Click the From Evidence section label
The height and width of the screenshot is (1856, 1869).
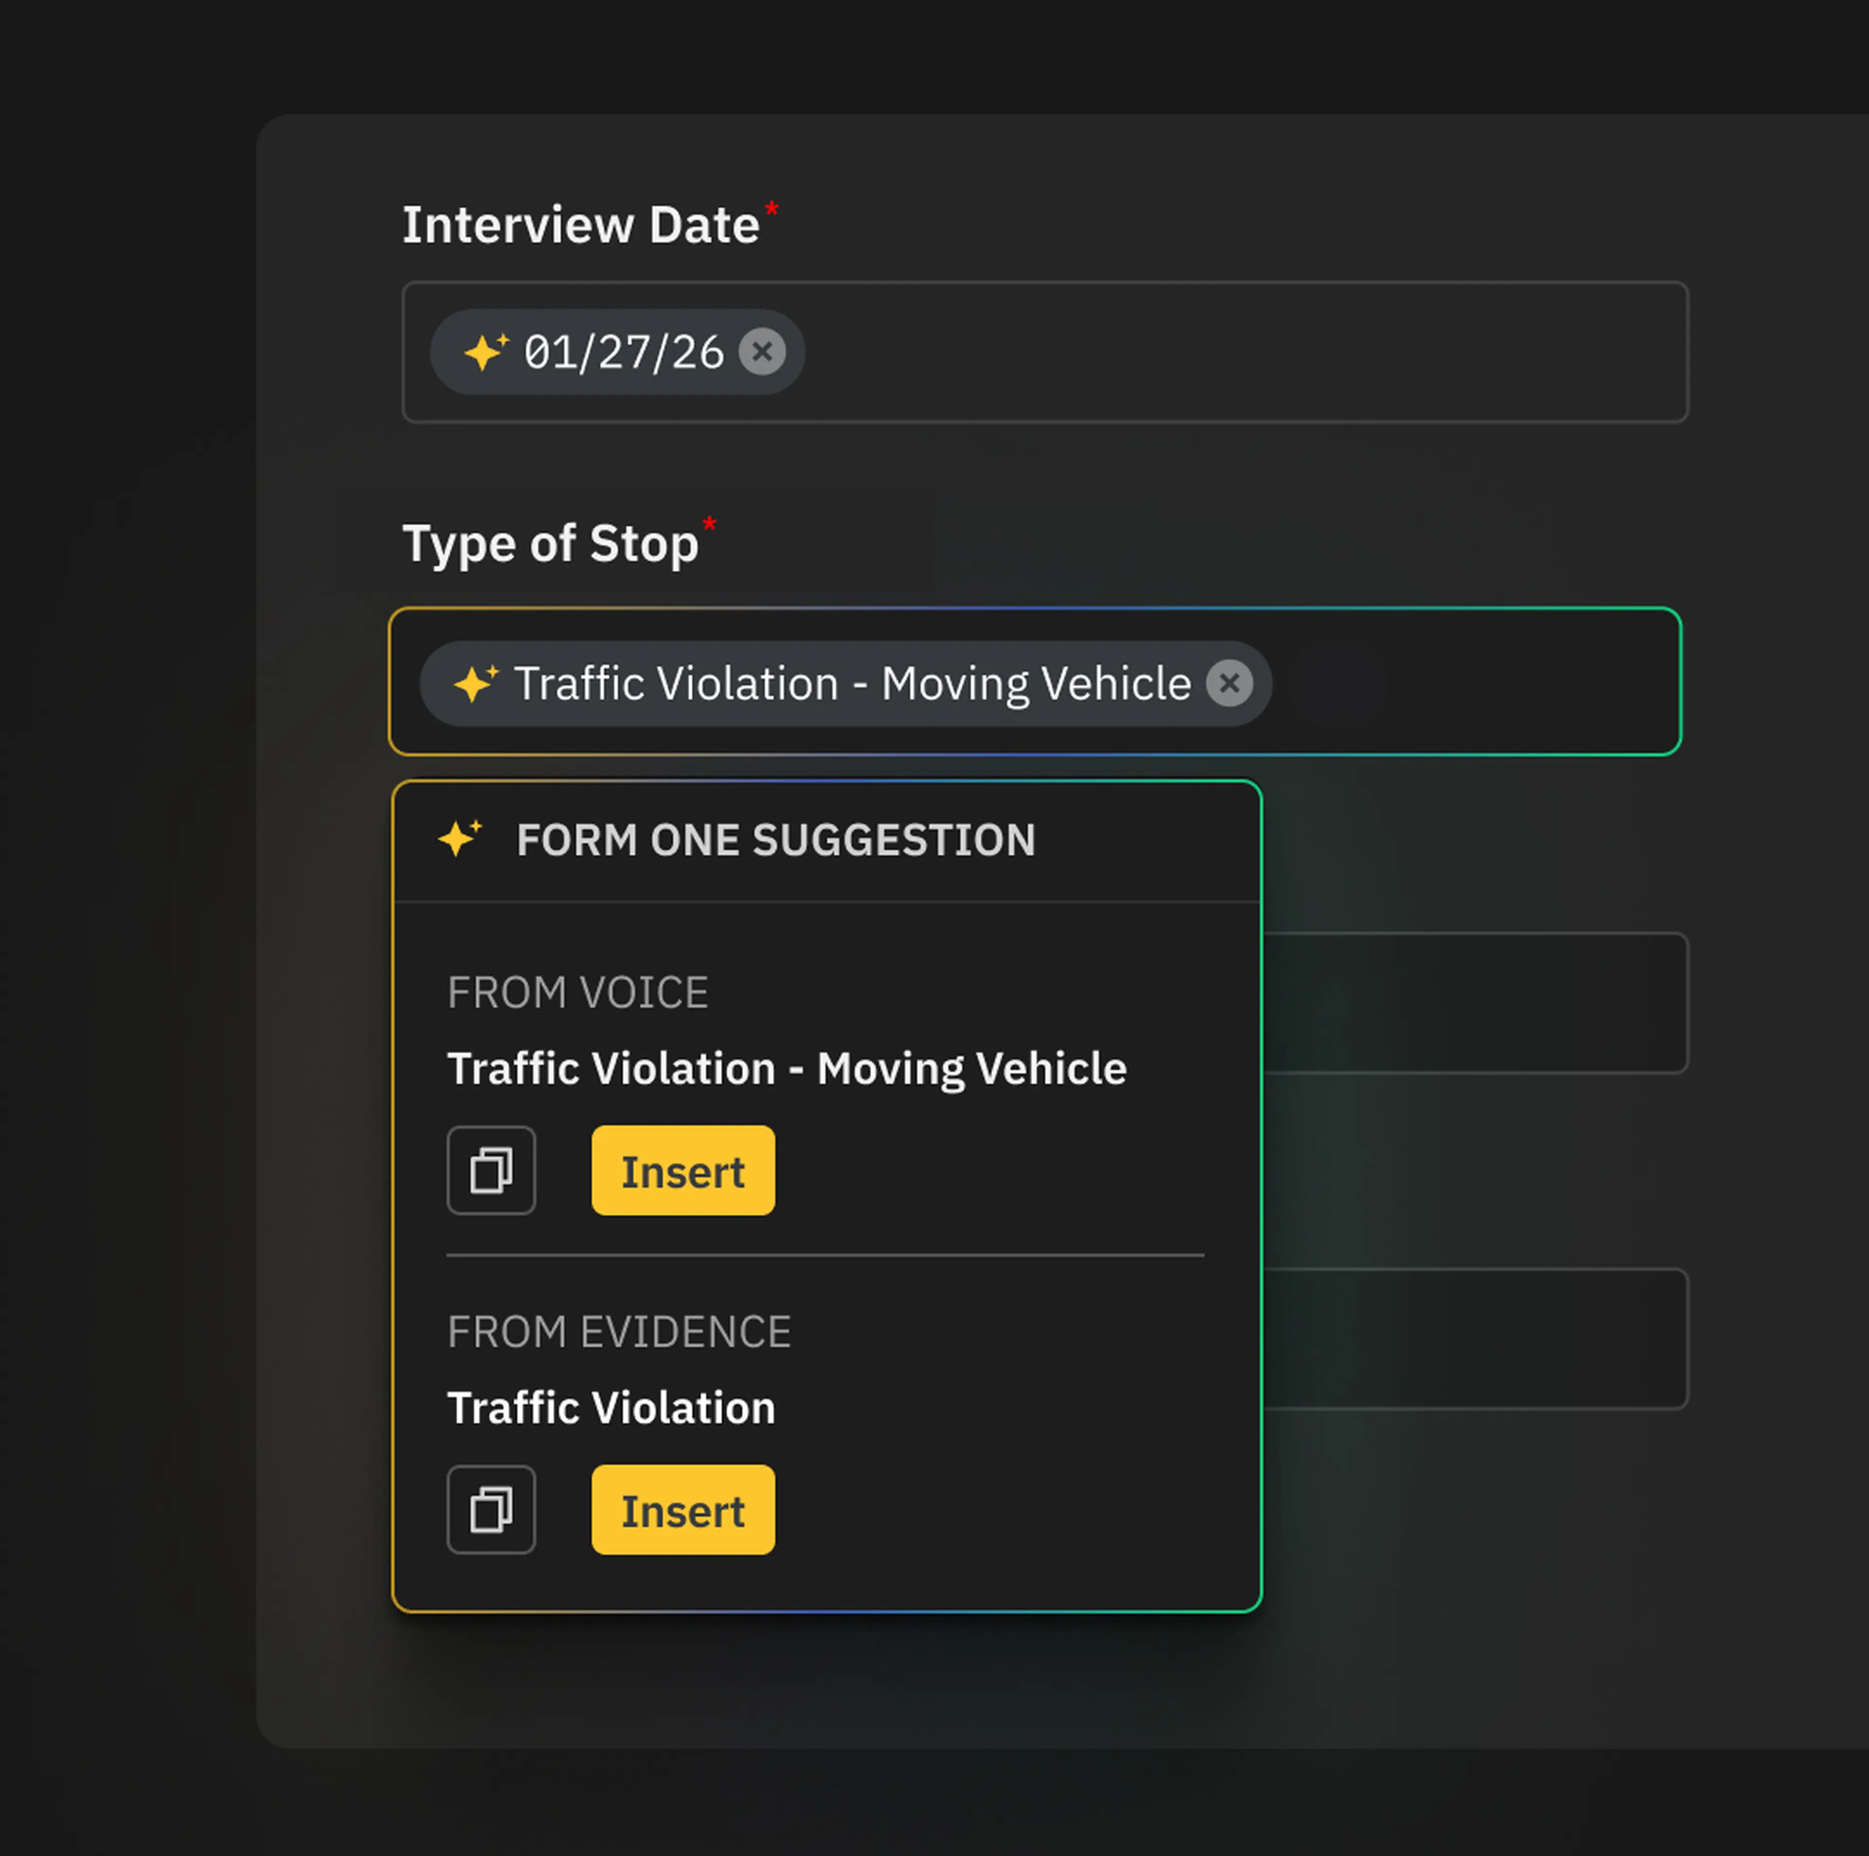click(619, 1333)
